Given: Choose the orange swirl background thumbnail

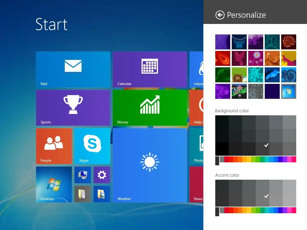Looking at the screenshot, I should pyautogui.click(x=272, y=58).
